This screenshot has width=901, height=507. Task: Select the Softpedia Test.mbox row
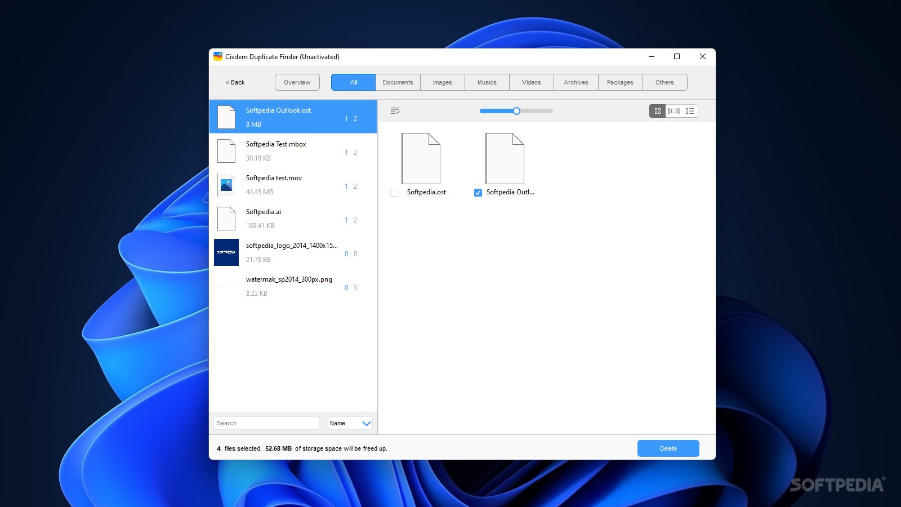(293, 150)
